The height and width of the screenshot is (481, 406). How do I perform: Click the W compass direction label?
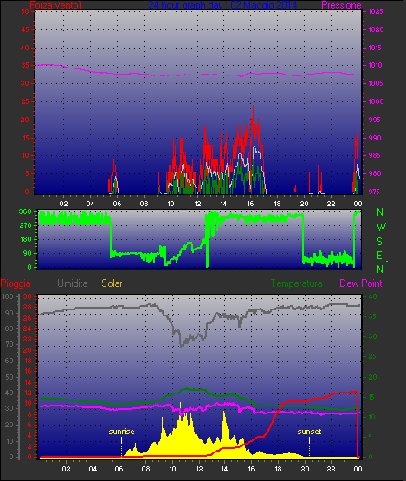point(381,227)
